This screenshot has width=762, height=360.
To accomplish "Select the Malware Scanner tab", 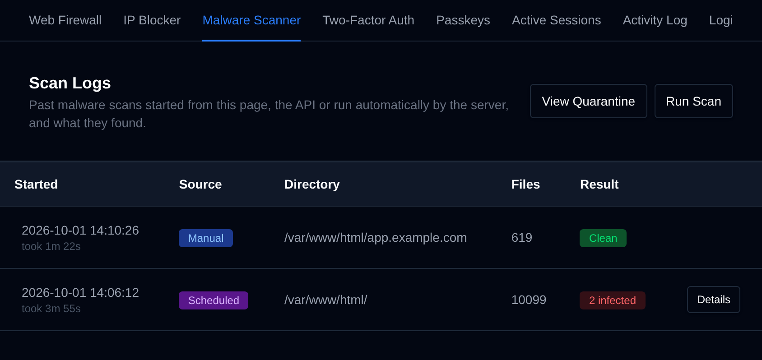I will (x=251, y=20).
